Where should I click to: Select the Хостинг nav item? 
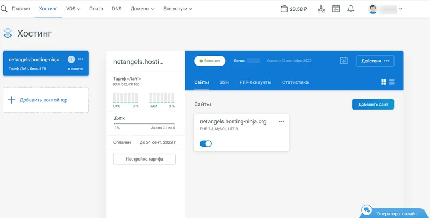pyautogui.click(x=48, y=9)
